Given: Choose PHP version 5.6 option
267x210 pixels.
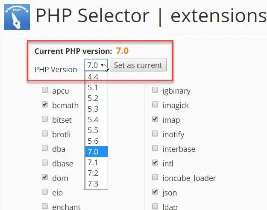Looking at the screenshot, I should pyautogui.click(x=97, y=141).
